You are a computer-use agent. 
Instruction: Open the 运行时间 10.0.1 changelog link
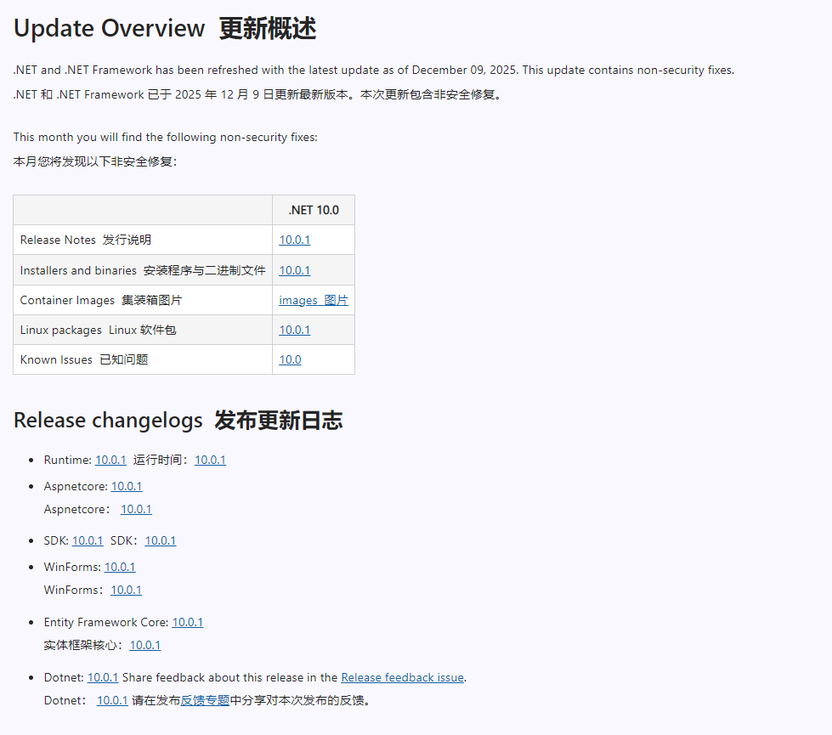pos(210,460)
